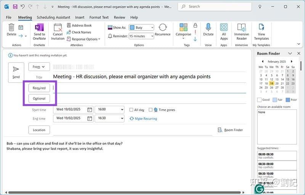Switch to Scheduling Assistant tab
This screenshot has height=195, width=305.
[53, 17]
